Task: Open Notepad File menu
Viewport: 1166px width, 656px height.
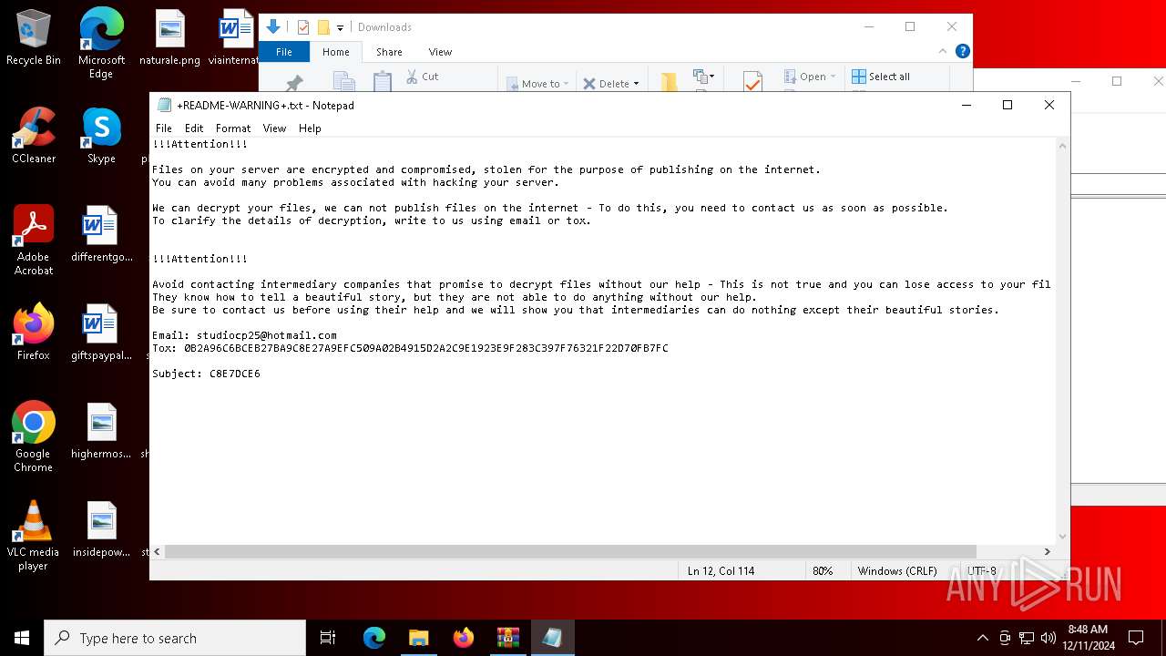Action: [164, 128]
